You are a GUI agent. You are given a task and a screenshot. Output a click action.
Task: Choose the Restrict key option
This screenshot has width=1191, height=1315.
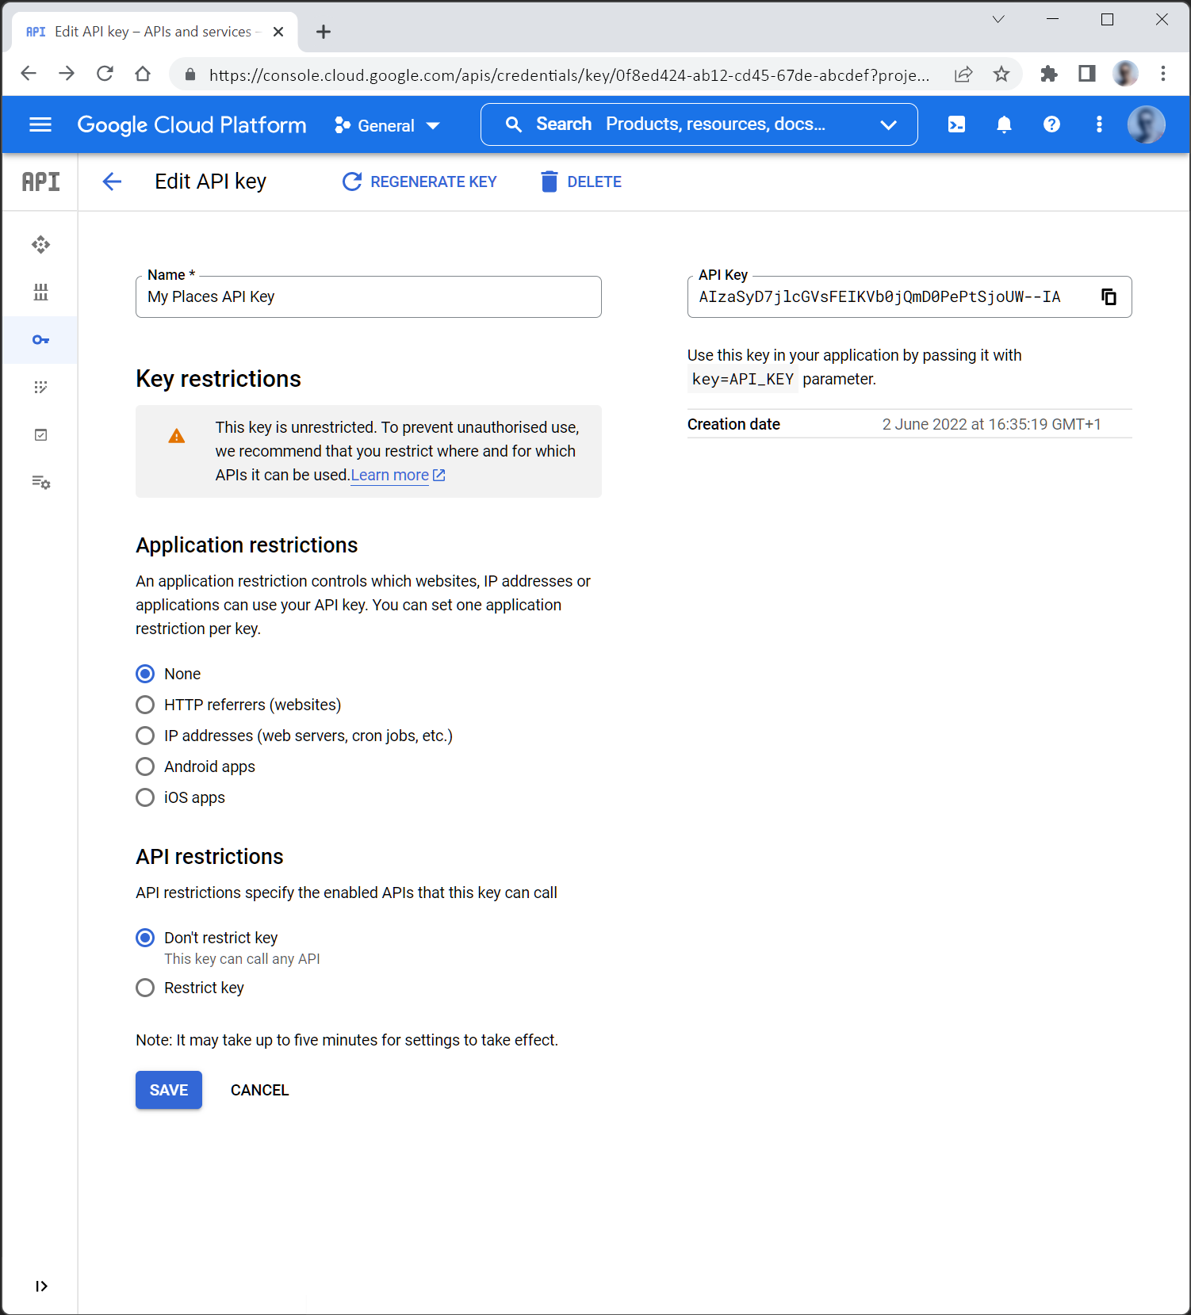[x=145, y=988]
